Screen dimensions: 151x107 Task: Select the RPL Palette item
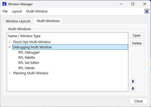(27, 58)
